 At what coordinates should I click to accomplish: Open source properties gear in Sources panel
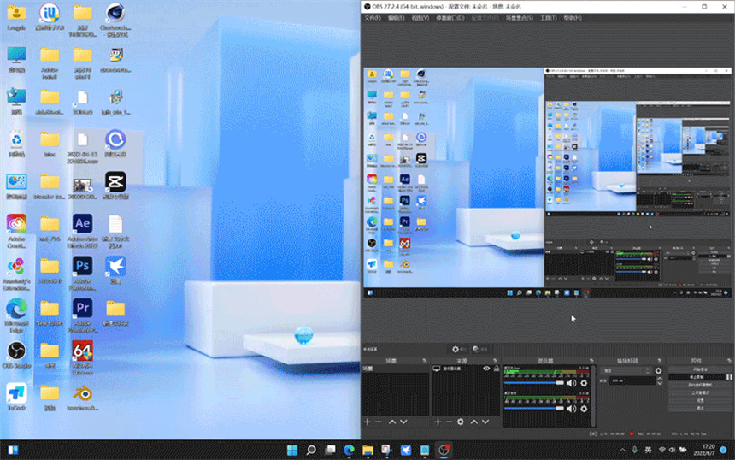pyautogui.click(x=461, y=422)
